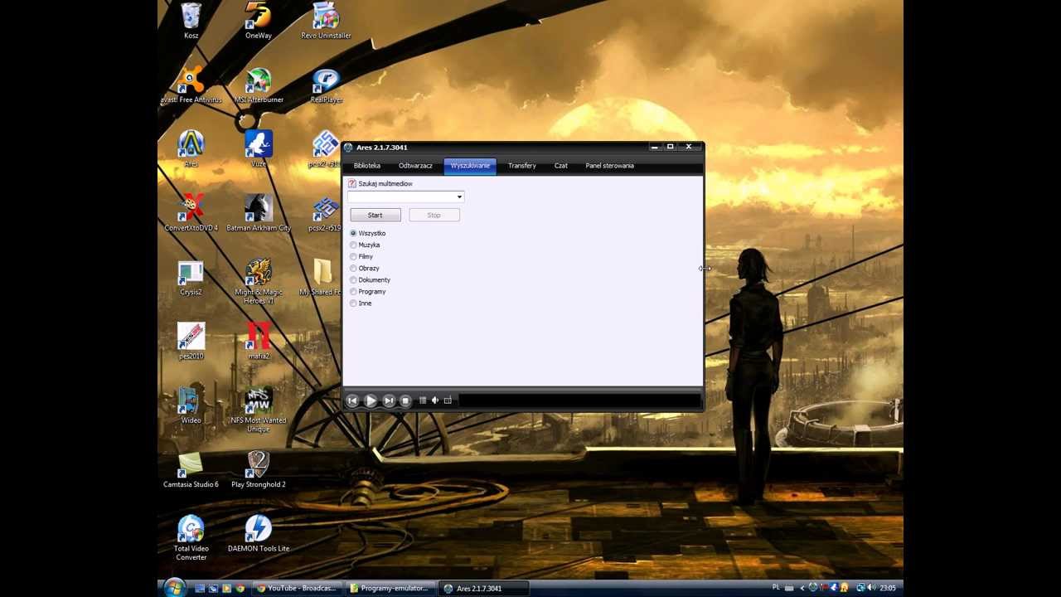Click the radio icon in player bar
Screen dimensions: 1061x597
[448, 400]
